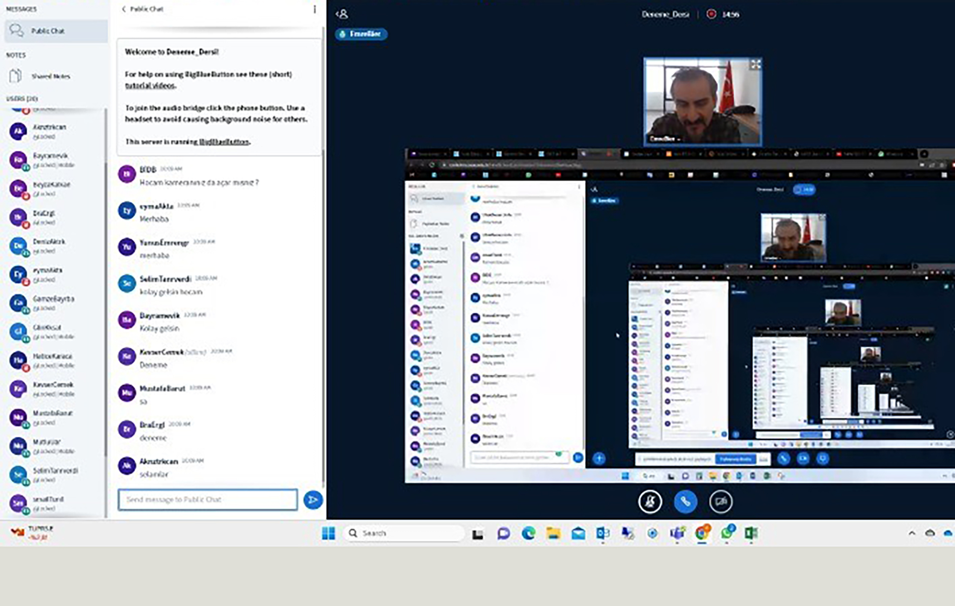Select Public Chat in Messages list
955x606 pixels.
click(x=48, y=31)
